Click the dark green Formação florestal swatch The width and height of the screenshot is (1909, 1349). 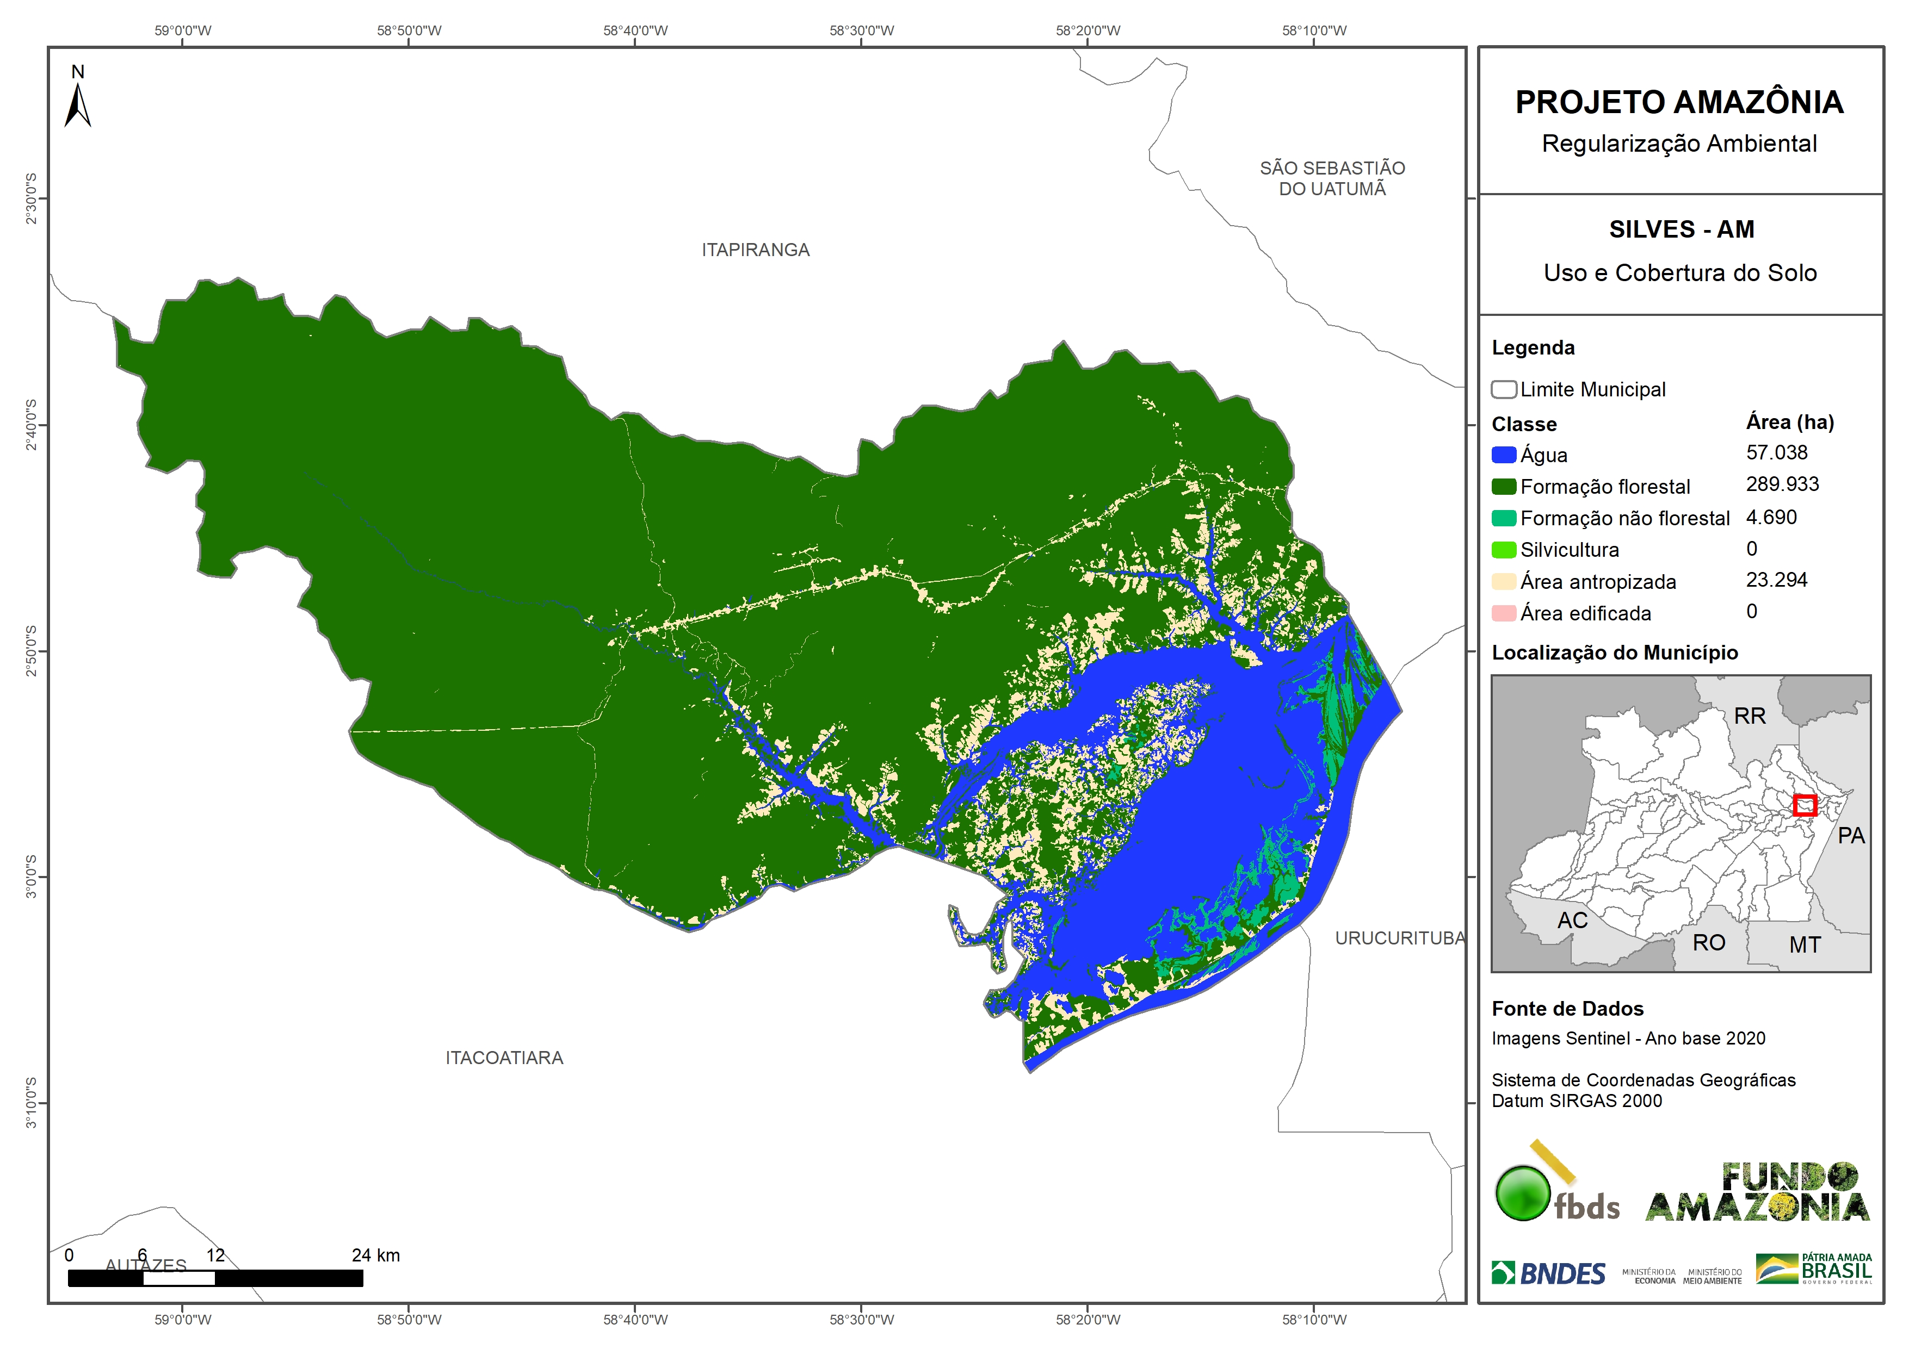(1503, 486)
